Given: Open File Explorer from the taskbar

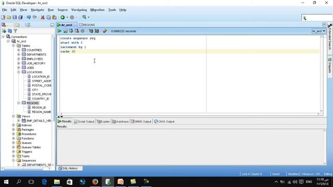Looking at the screenshot, I should coord(57,182).
